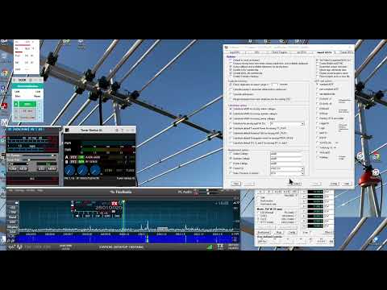Click the Start button under the mouse cursor

pos(294,184)
